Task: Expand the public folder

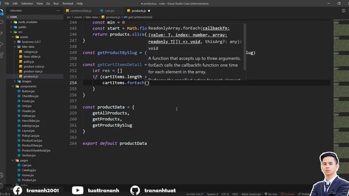Action: (11, 27)
